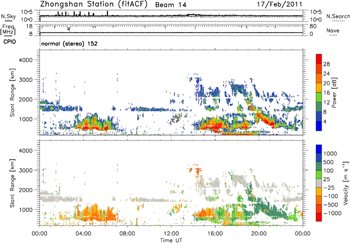Click the '24' label on the Power colorbar
The height and width of the screenshot is (243, 350).
(x=326, y=74)
